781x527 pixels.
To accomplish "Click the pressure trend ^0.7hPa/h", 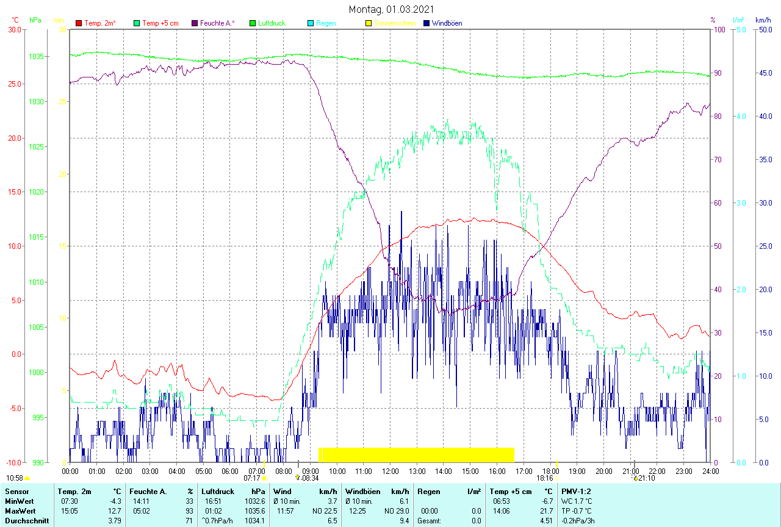I will click(218, 521).
